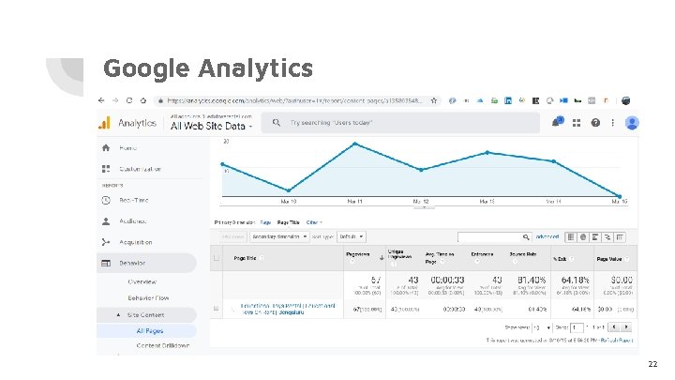Open Real-Time reports in the sidebar
The height and width of the screenshot is (380, 675).
[133, 201]
